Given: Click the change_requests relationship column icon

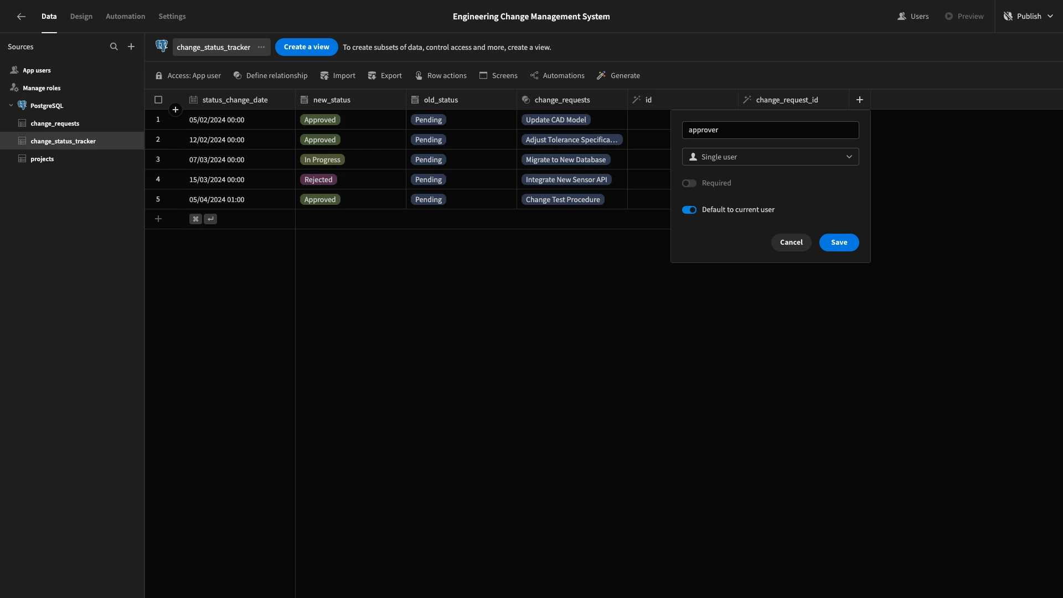Looking at the screenshot, I should 525,100.
